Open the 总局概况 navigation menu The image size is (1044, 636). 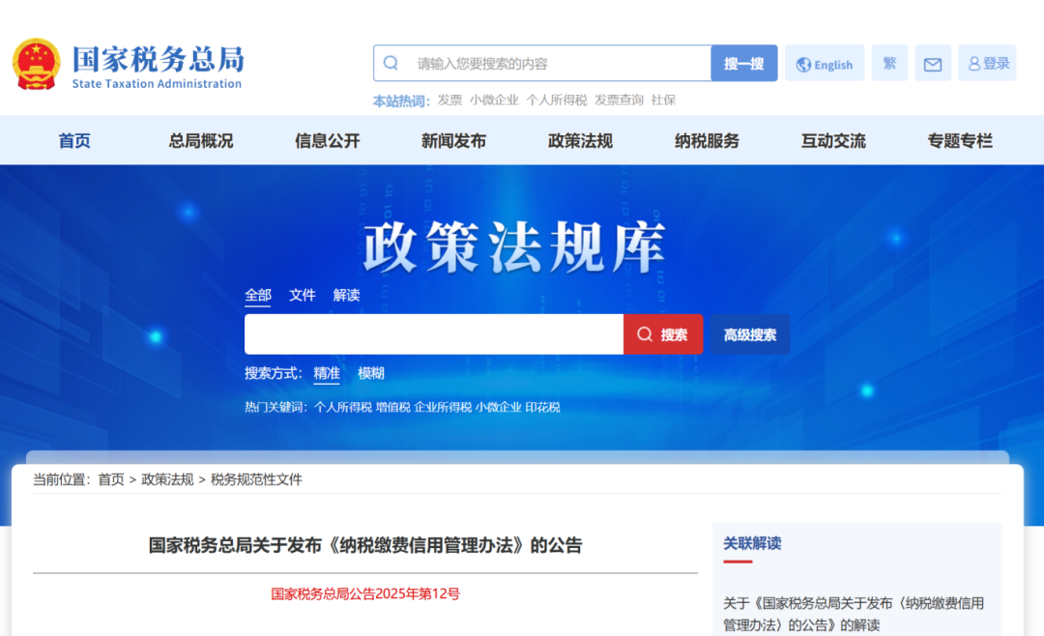(200, 140)
